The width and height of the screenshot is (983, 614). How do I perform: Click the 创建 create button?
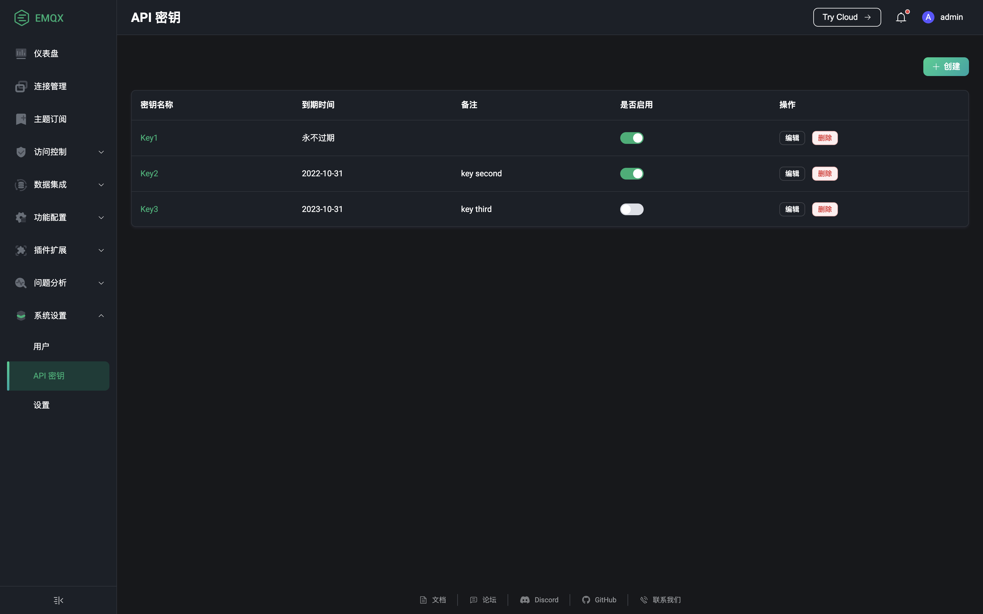pos(946,67)
